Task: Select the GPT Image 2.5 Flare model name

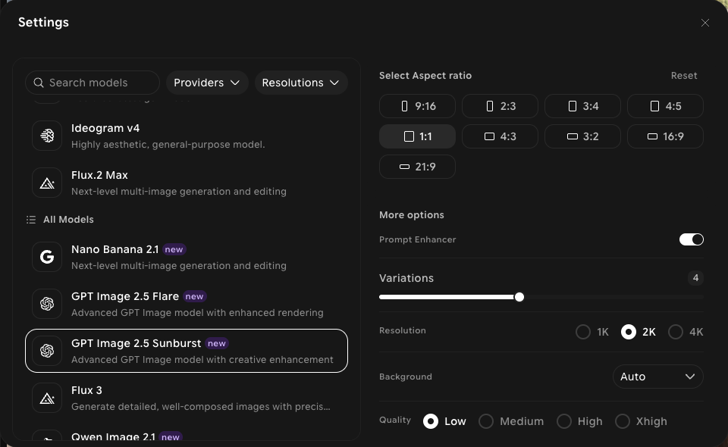Action: tap(125, 296)
